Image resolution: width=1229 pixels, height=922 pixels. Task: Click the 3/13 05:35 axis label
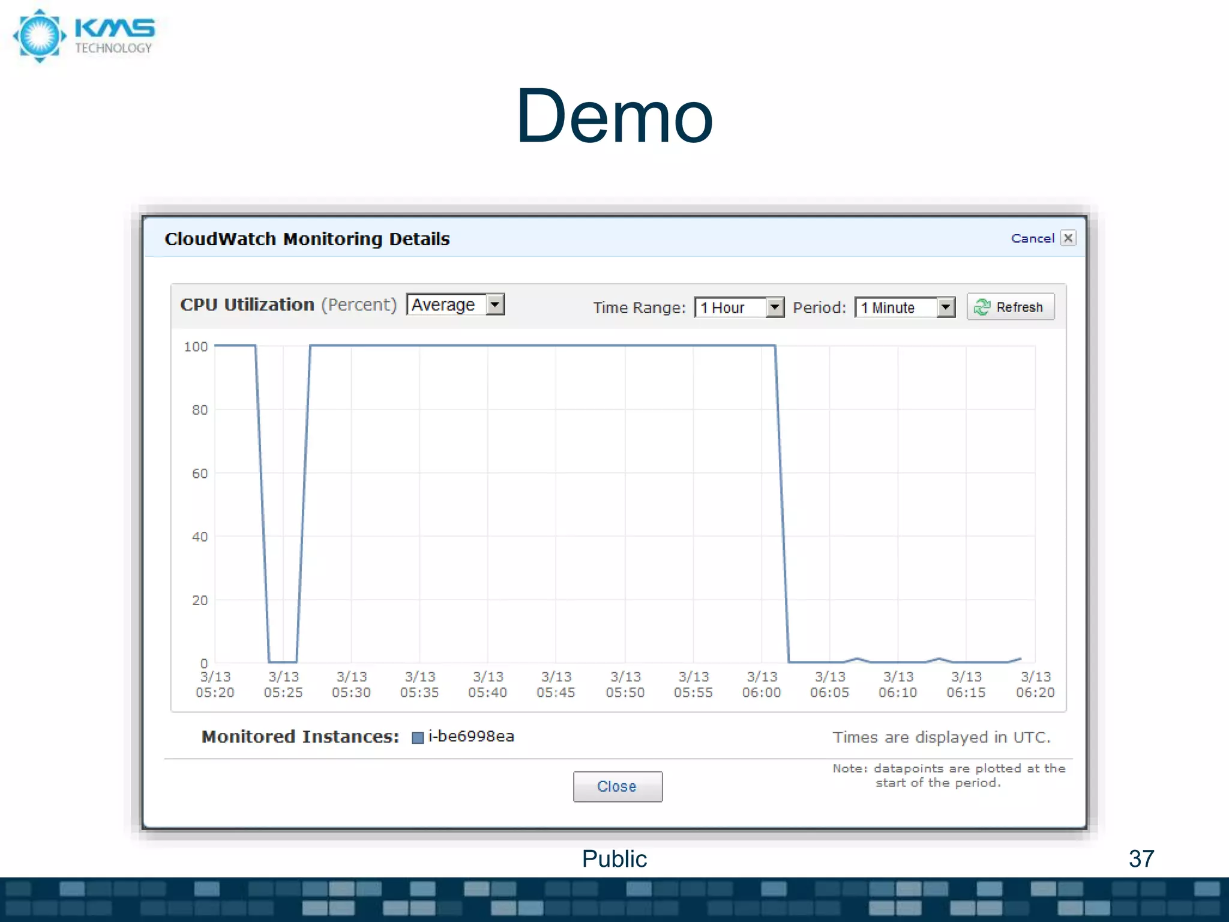(x=419, y=684)
